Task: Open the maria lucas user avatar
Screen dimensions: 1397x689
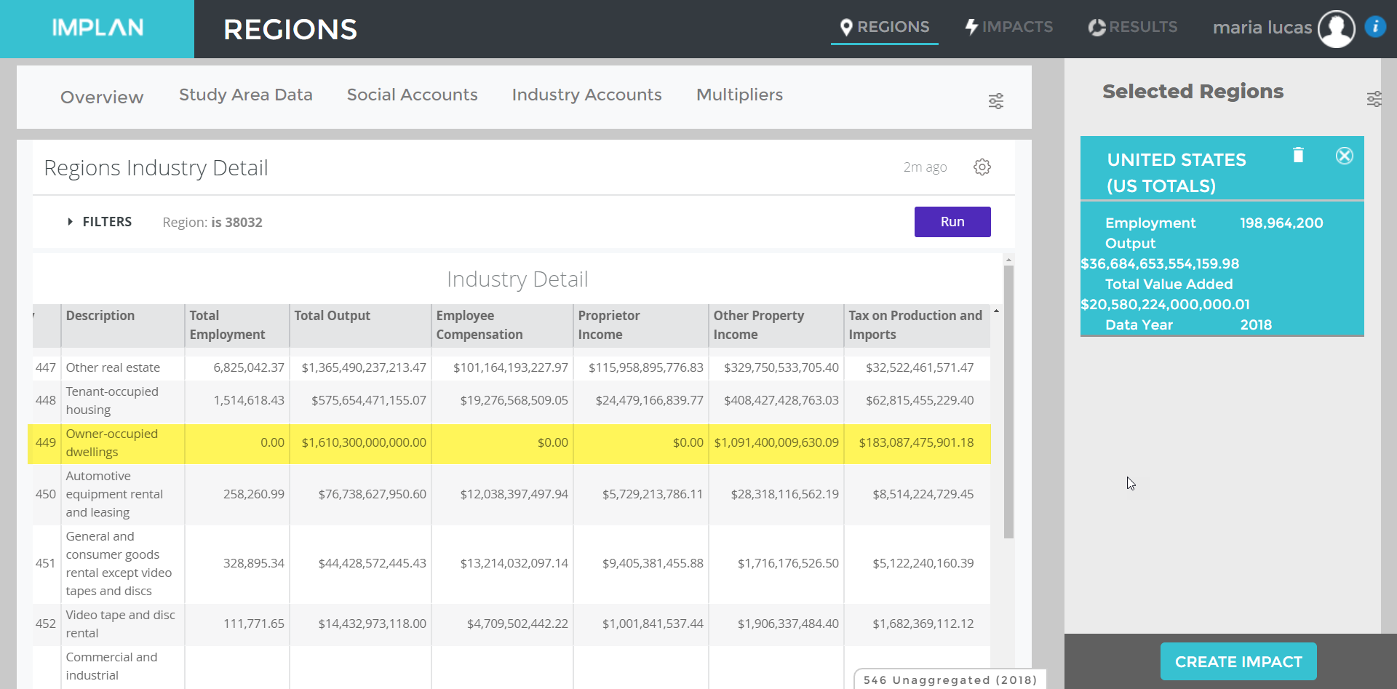Action: pyautogui.click(x=1337, y=28)
